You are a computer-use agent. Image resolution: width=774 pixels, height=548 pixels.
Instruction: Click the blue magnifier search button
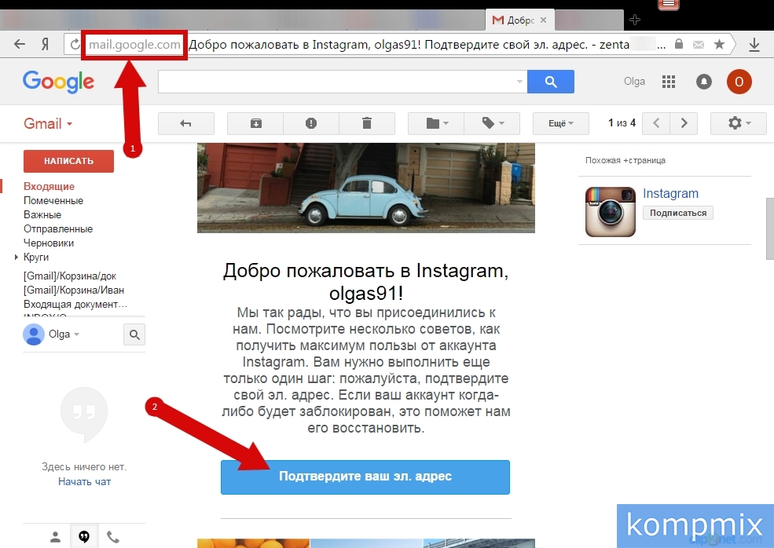[551, 82]
